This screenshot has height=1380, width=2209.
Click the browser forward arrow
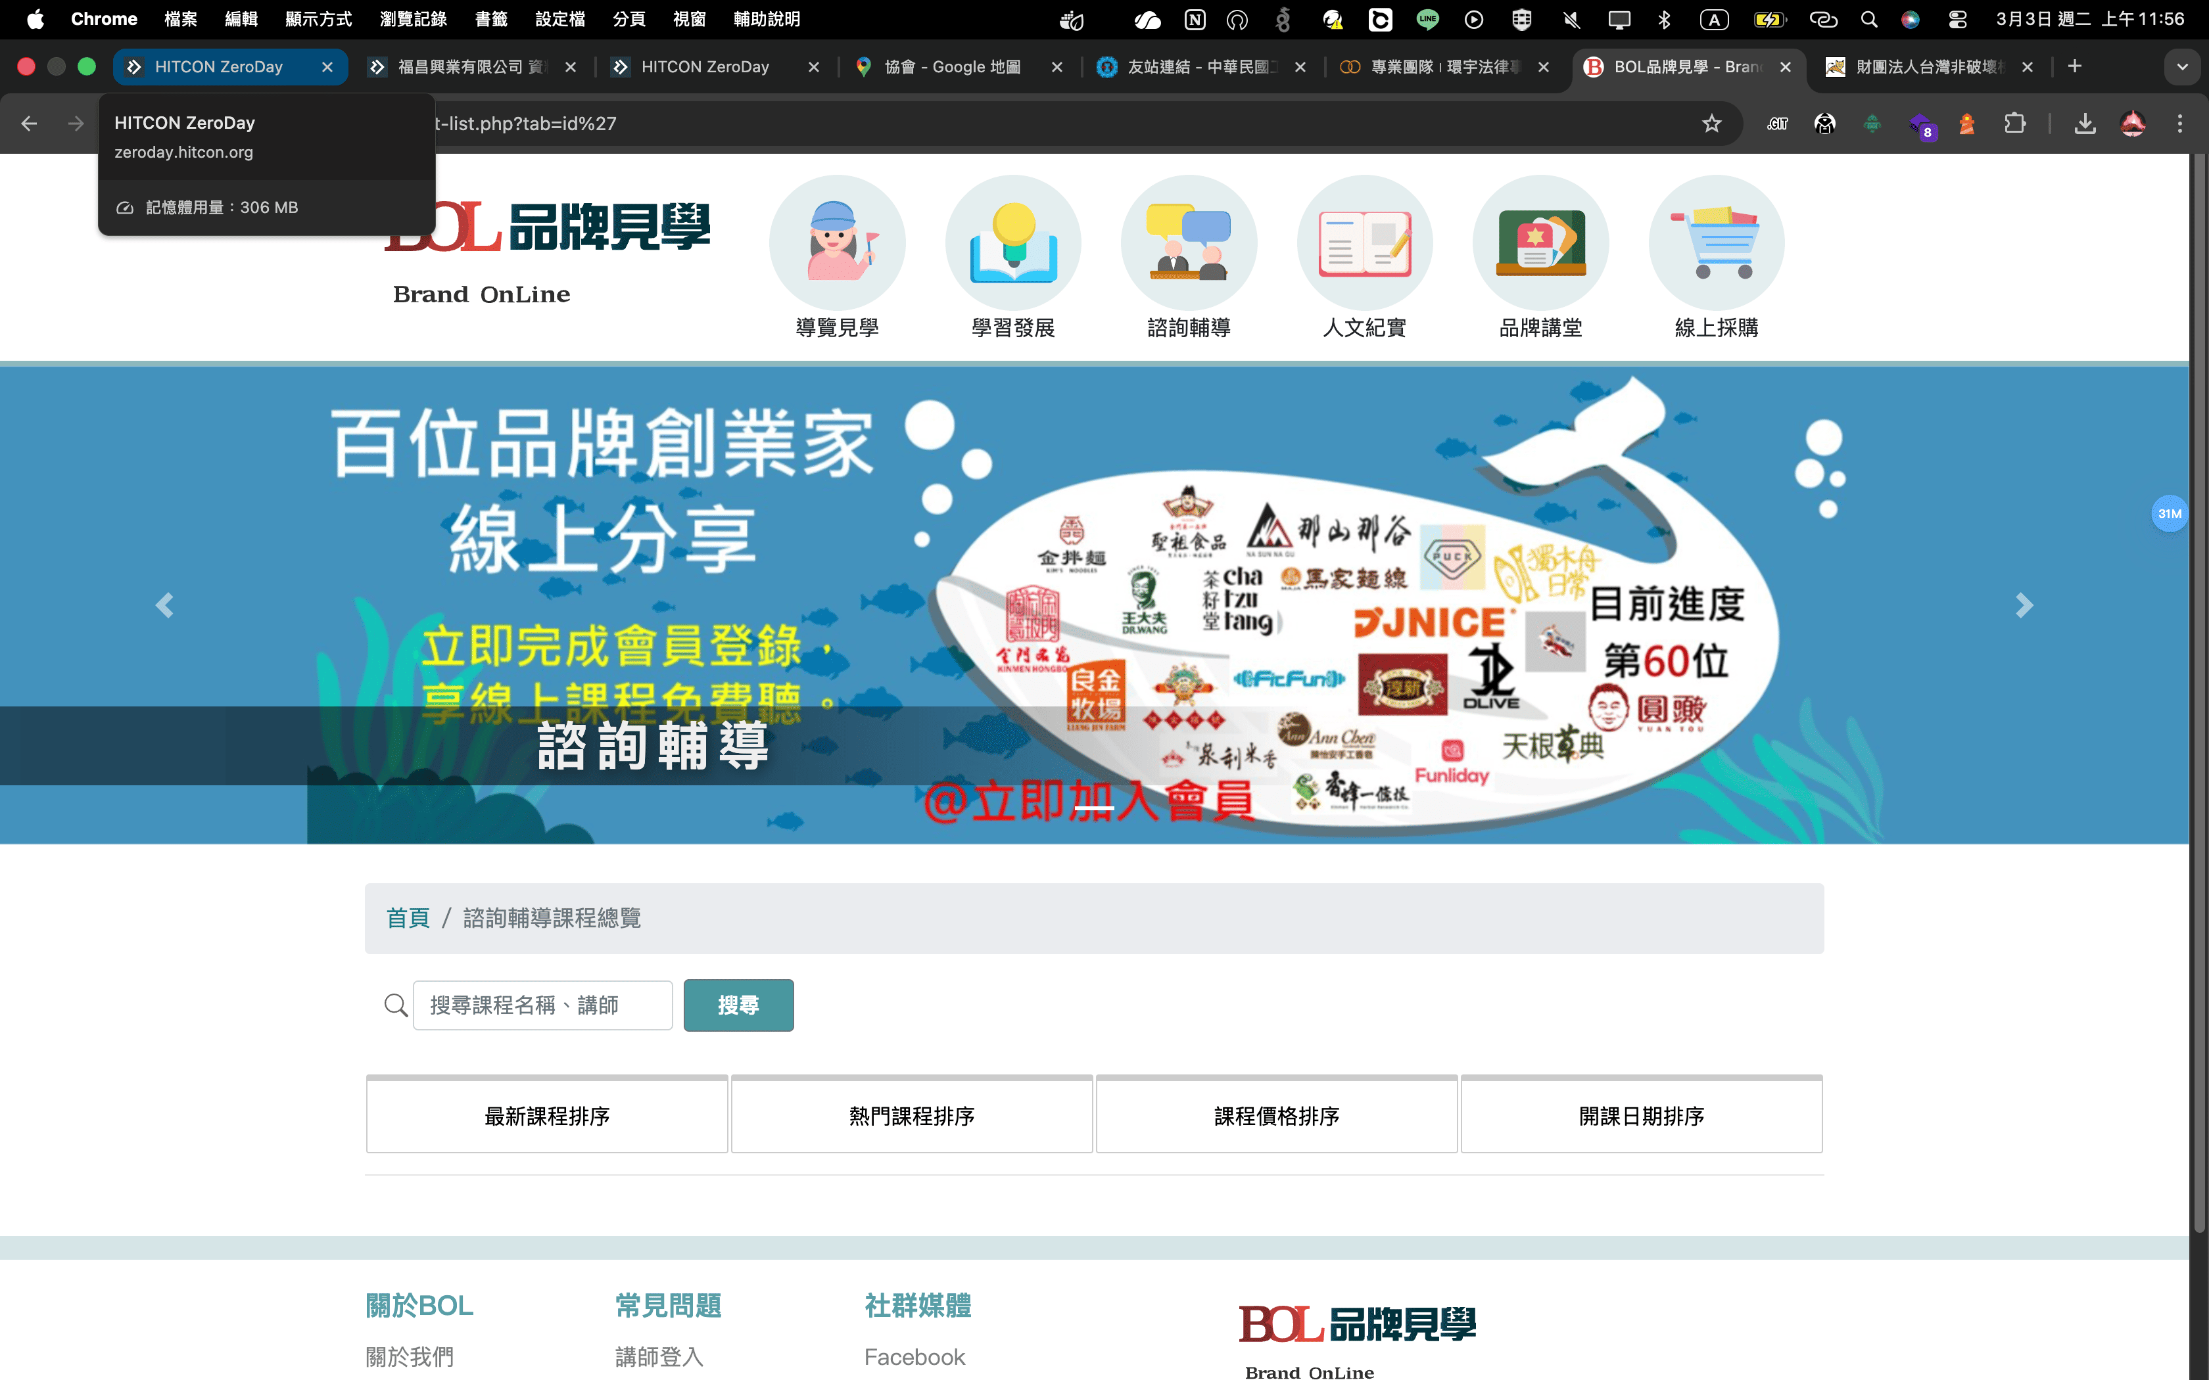coord(76,124)
